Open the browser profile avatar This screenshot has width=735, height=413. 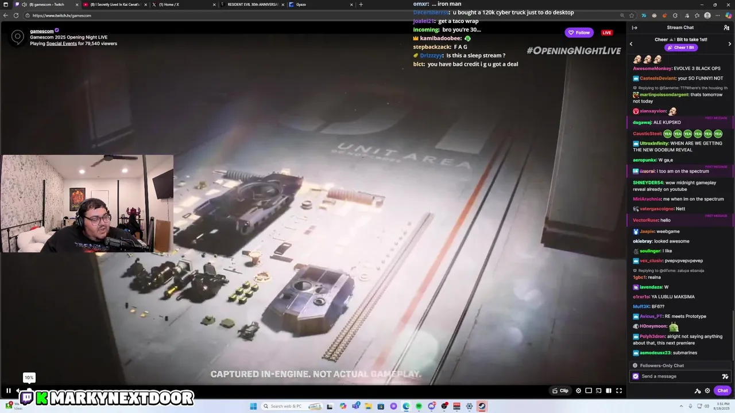[x=707, y=15]
